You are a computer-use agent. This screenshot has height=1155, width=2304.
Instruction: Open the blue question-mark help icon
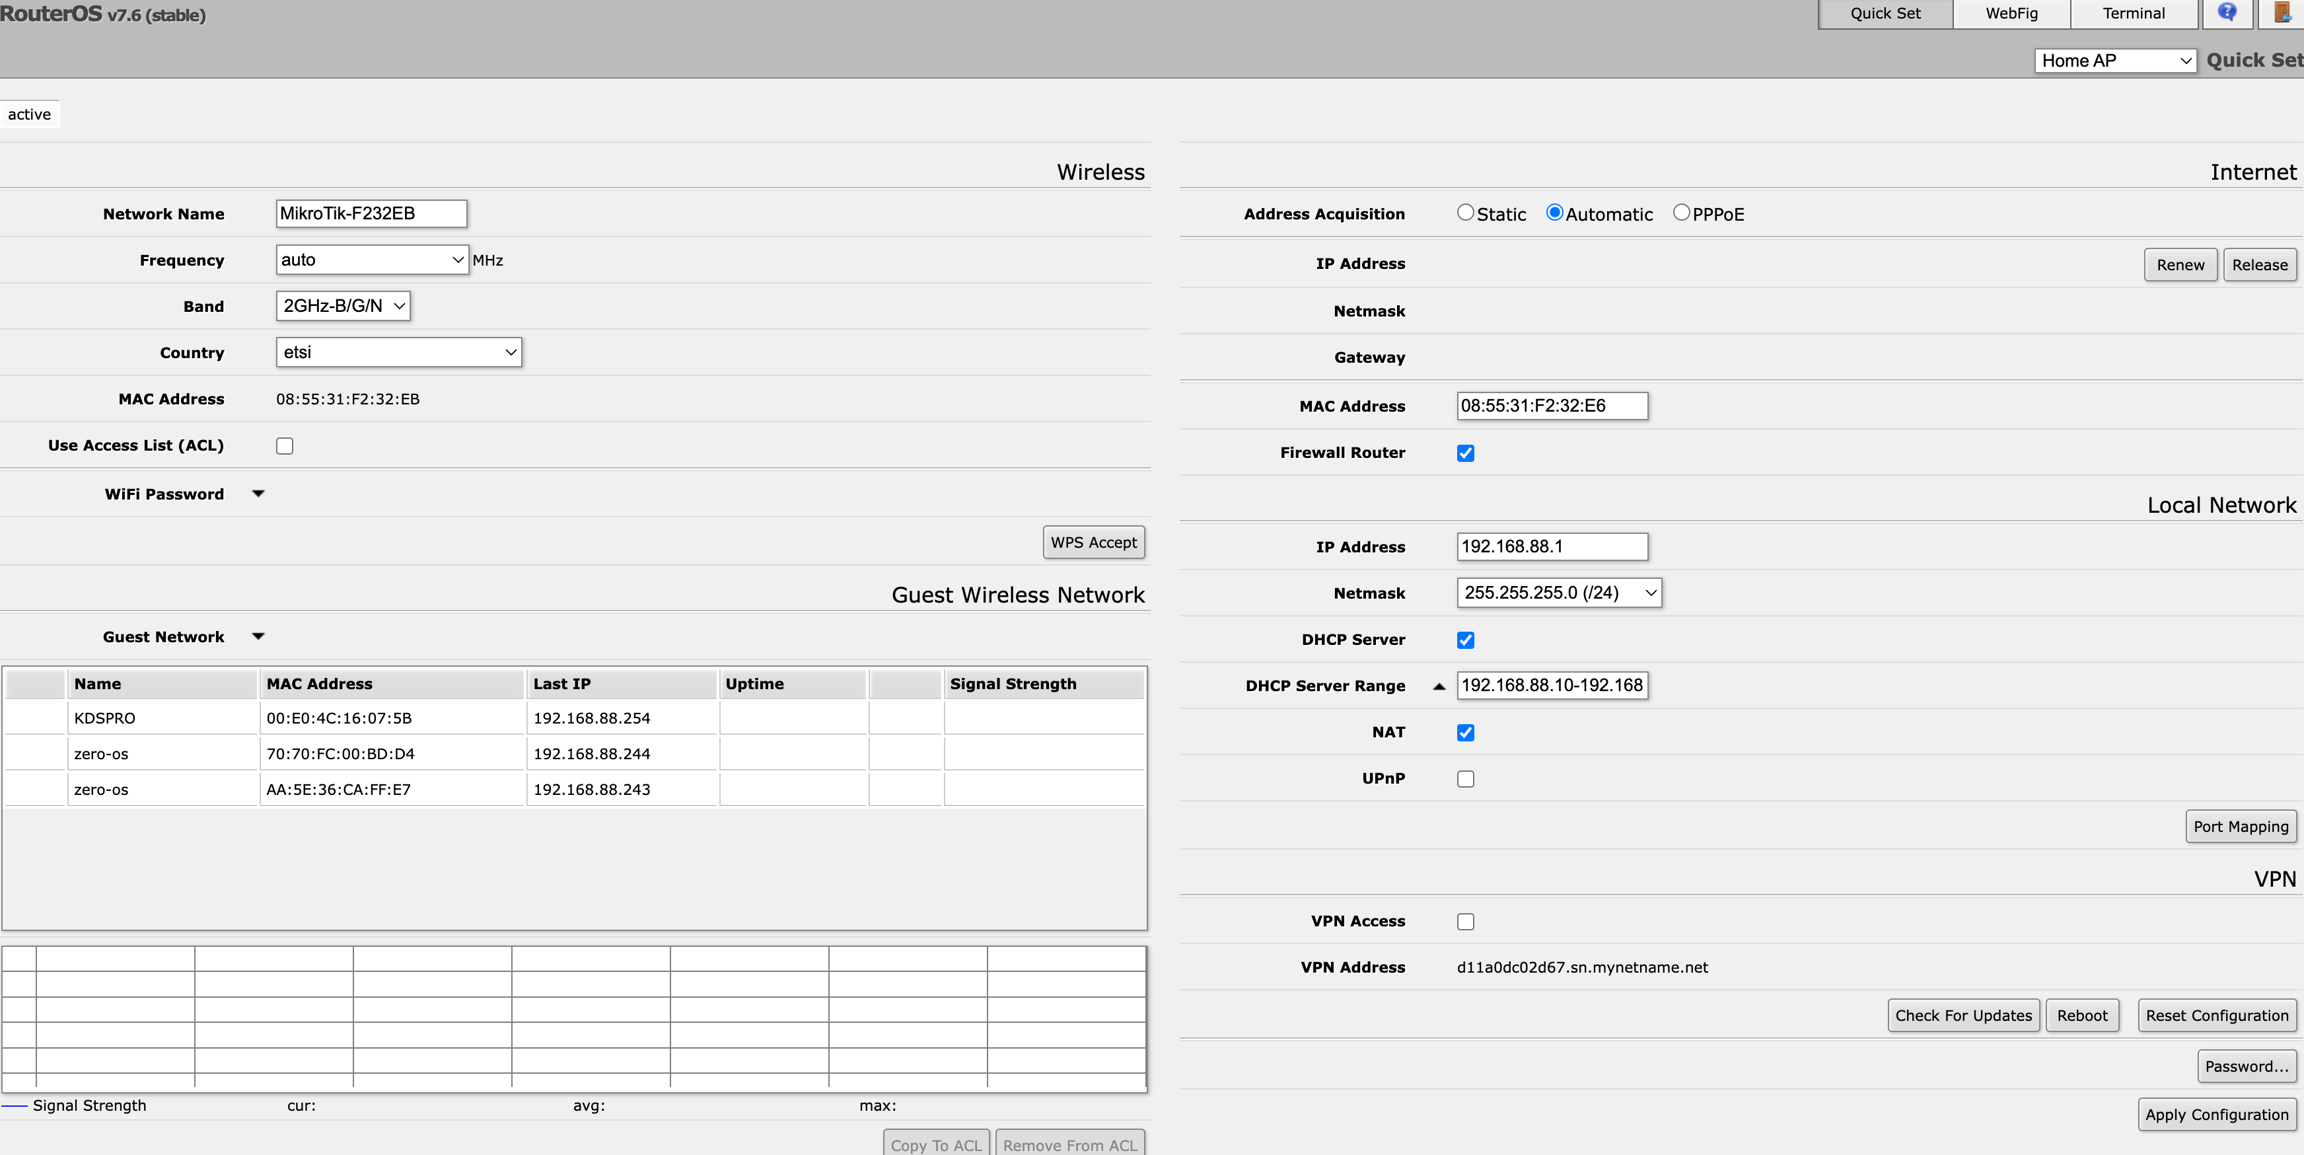tap(2226, 13)
